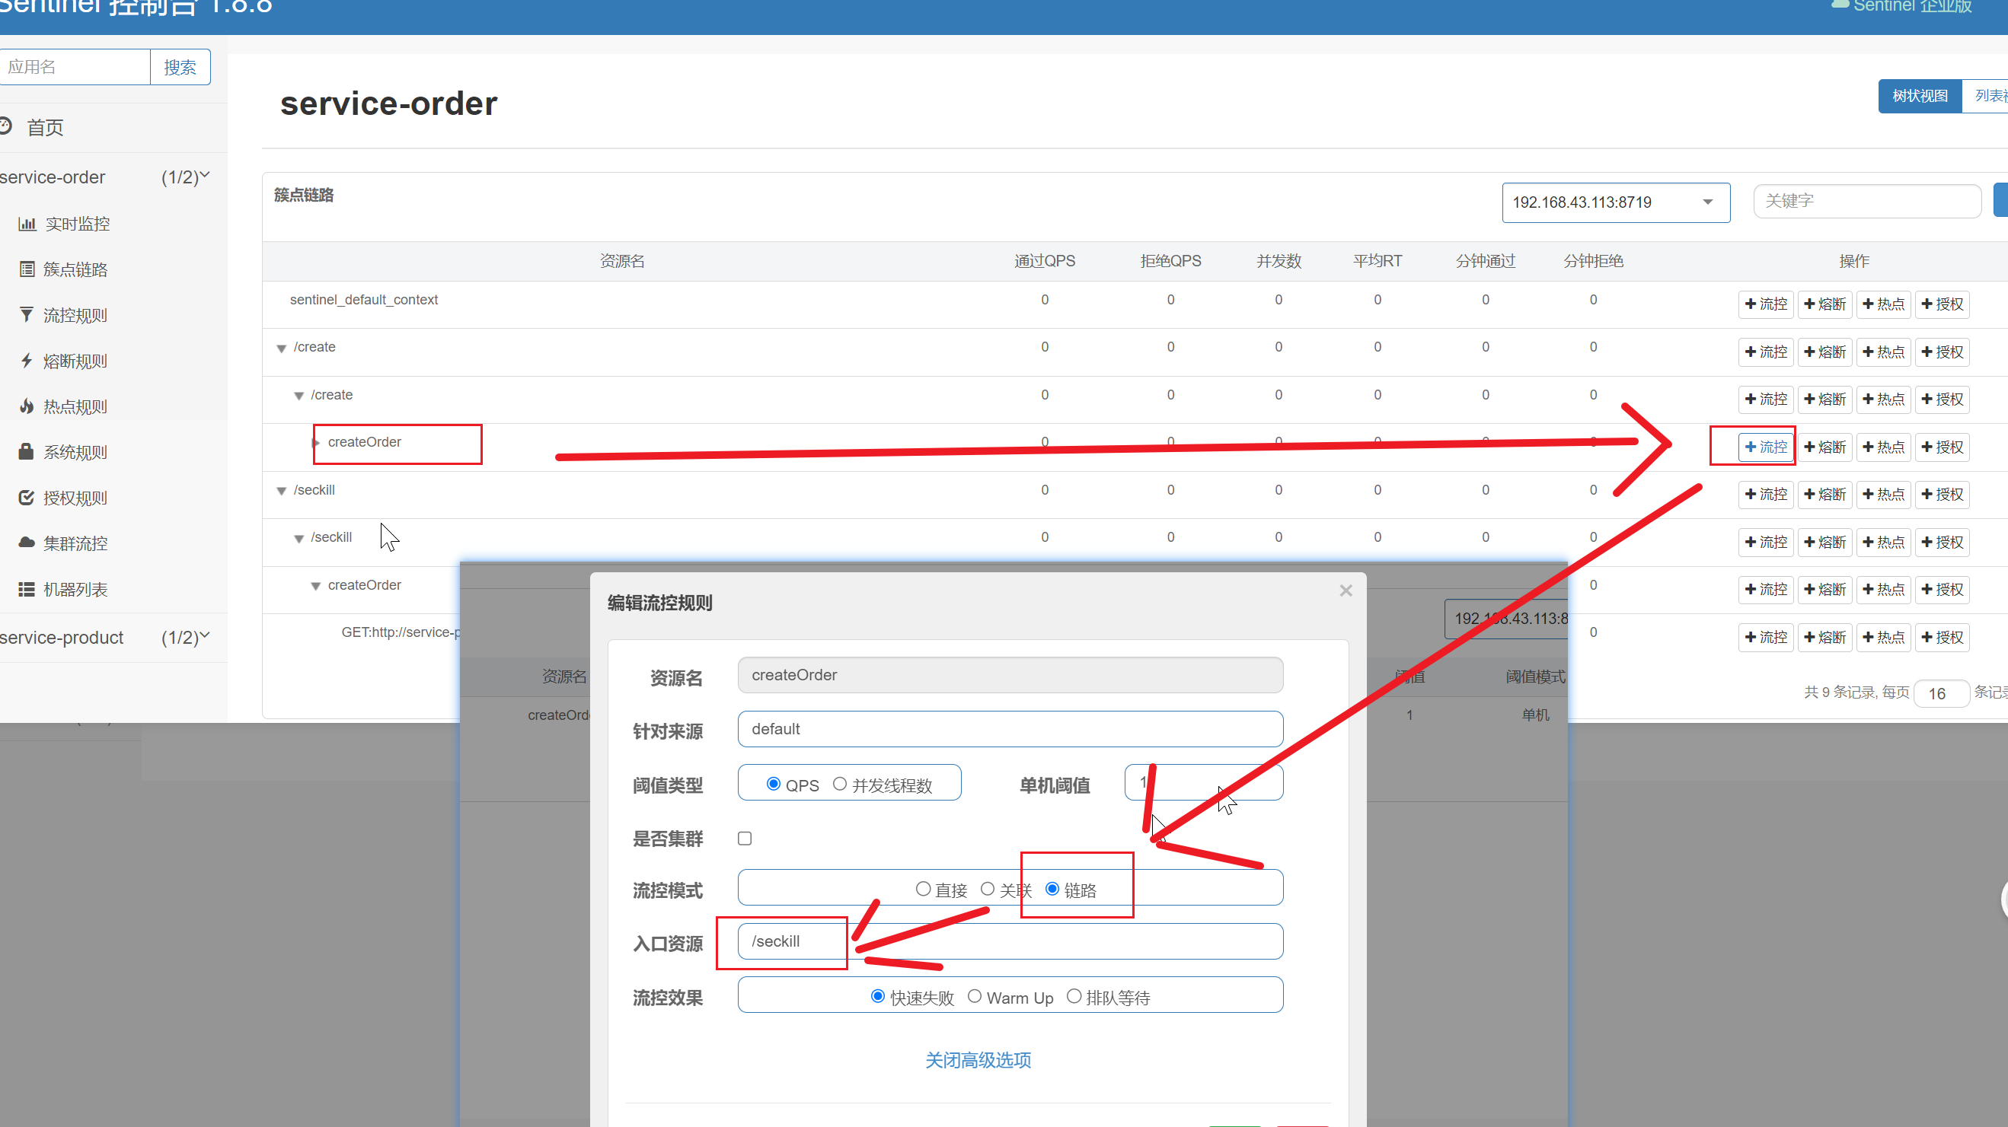This screenshot has height=1127, width=2008.
Task: Click the 流控规则 funnel icon
Action: (27, 314)
